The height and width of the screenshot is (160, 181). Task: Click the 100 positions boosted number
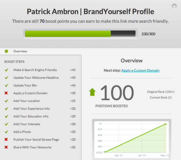tap(117, 93)
